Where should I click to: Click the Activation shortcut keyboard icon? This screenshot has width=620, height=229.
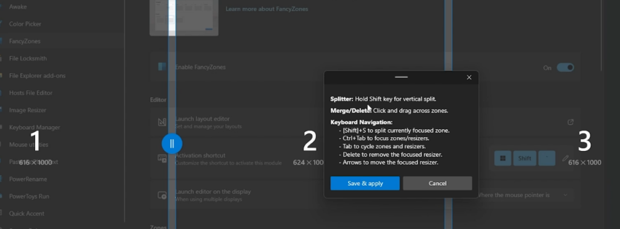[x=162, y=159]
